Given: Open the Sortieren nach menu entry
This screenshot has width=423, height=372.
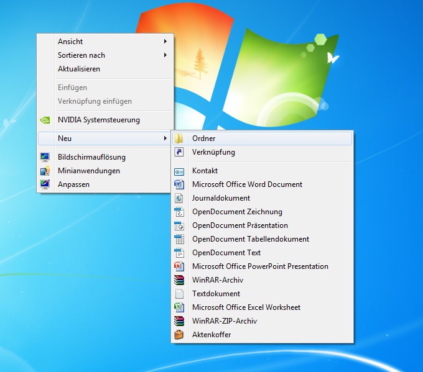Looking at the screenshot, I should pyautogui.click(x=105, y=55).
